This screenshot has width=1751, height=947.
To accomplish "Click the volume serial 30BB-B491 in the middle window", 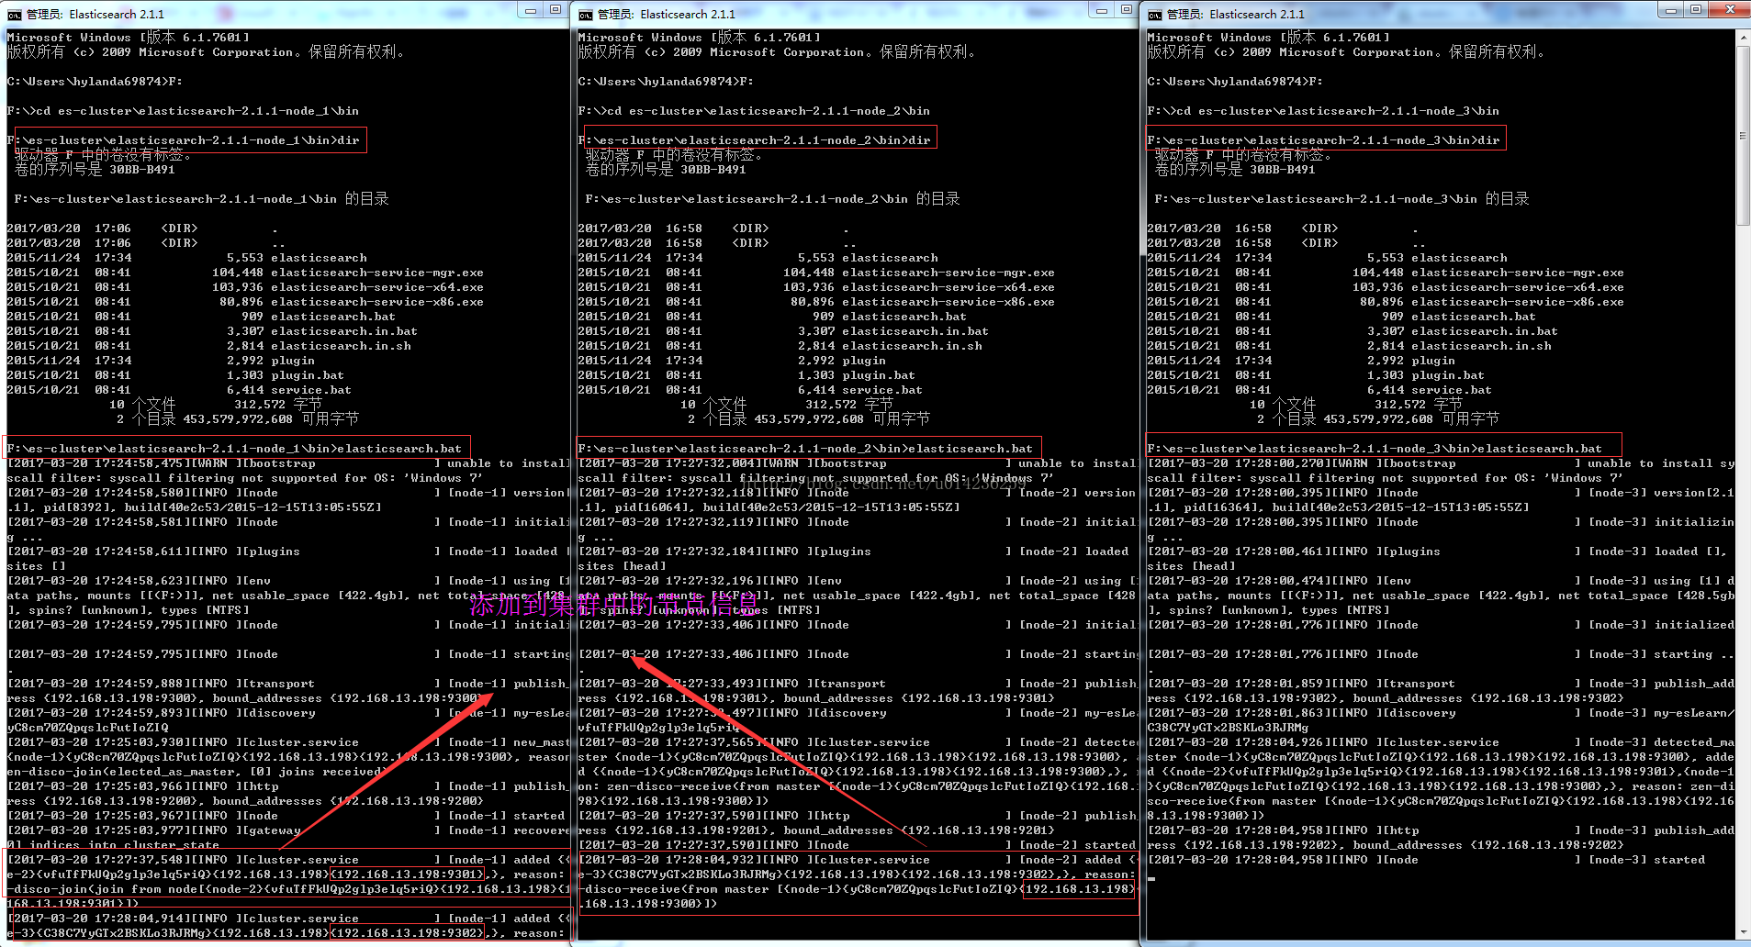I will click(x=713, y=170).
